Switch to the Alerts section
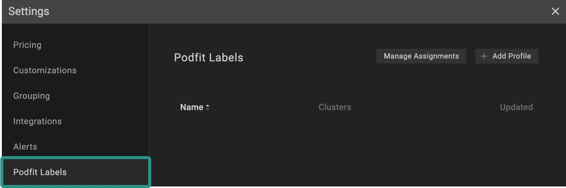The image size is (566, 188). (x=25, y=147)
